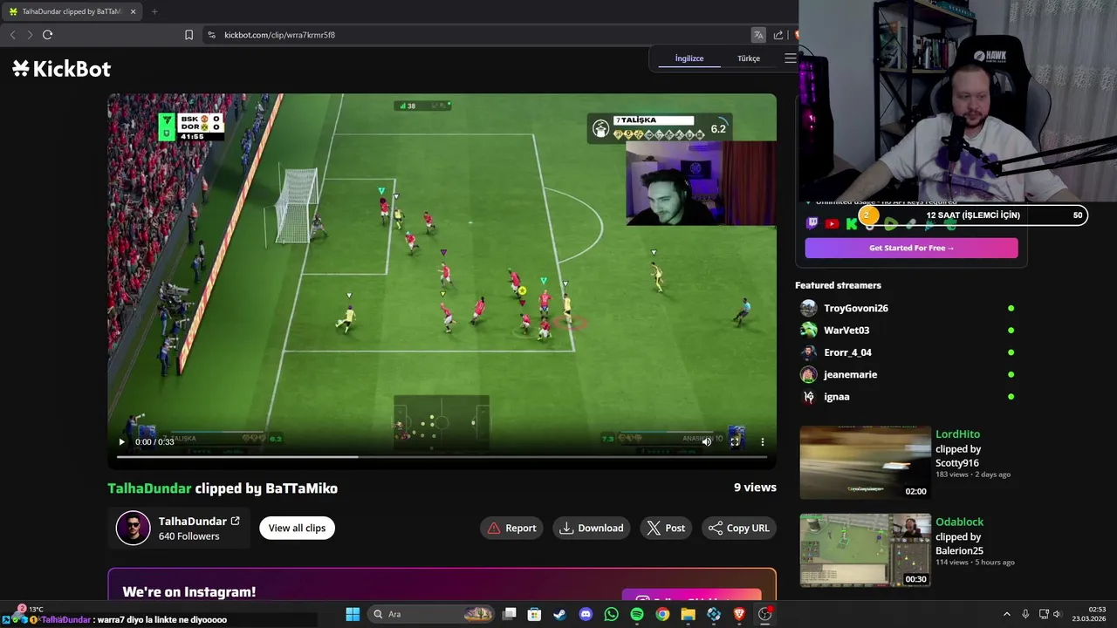Post the clip to X
Viewport: 1117px width, 628px height.
(666, 528)
